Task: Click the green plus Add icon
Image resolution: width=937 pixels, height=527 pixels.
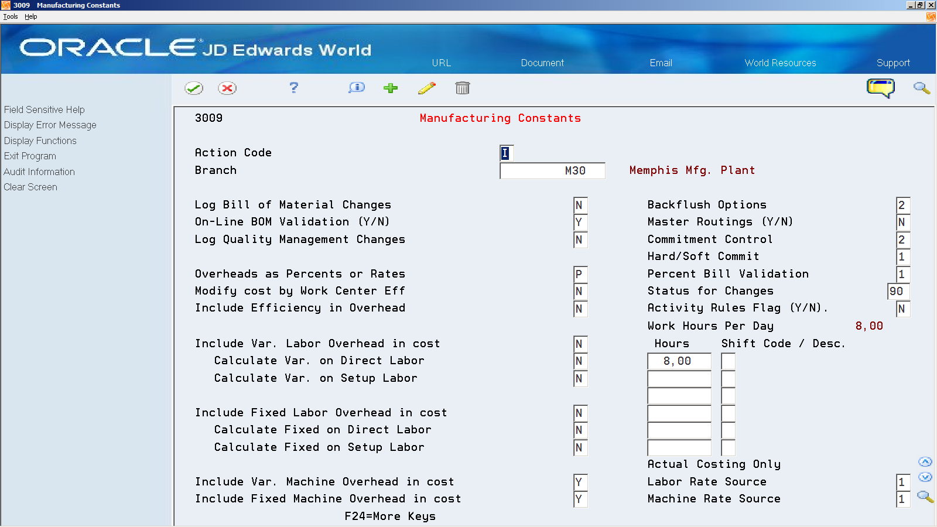Action: [x=391, y=88]
